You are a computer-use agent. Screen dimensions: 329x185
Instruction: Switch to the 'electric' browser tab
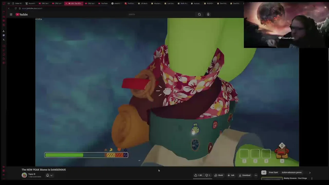coord(116,3)
